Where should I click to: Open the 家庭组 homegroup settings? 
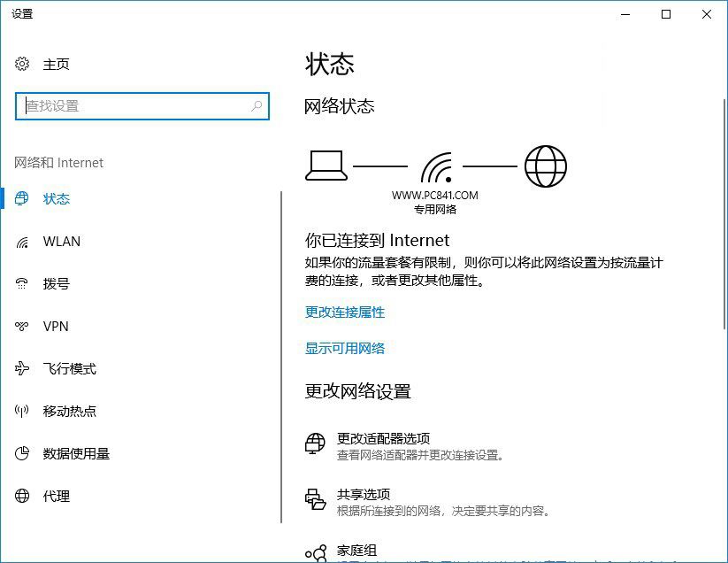point(357,549)
